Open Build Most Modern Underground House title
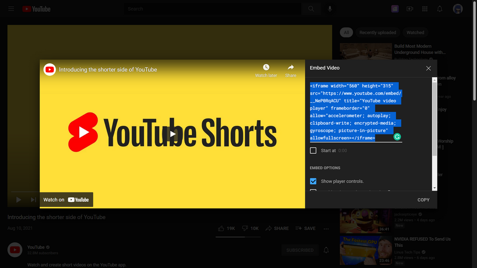This screenshot has height=268, width=477. click(x=420, y=49)
